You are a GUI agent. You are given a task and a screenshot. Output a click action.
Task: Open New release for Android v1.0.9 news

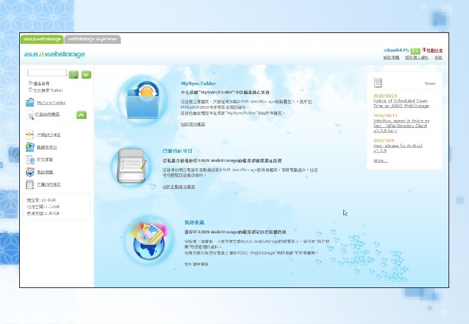(x=398, y=148)
